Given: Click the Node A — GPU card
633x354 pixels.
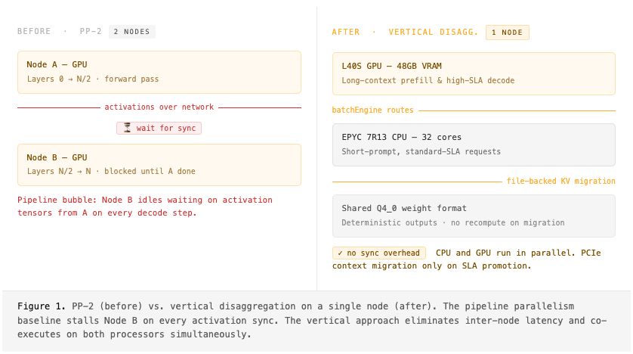Looking at the screenshot, I should click(159, 71).
